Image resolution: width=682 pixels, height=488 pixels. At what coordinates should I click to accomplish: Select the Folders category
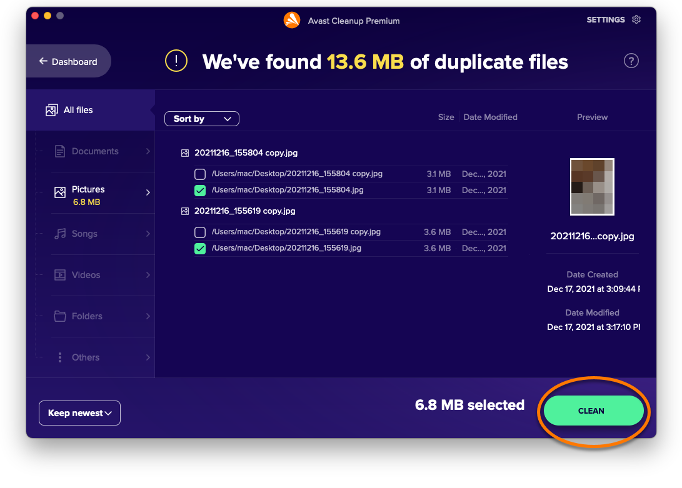tap(103, 316)
